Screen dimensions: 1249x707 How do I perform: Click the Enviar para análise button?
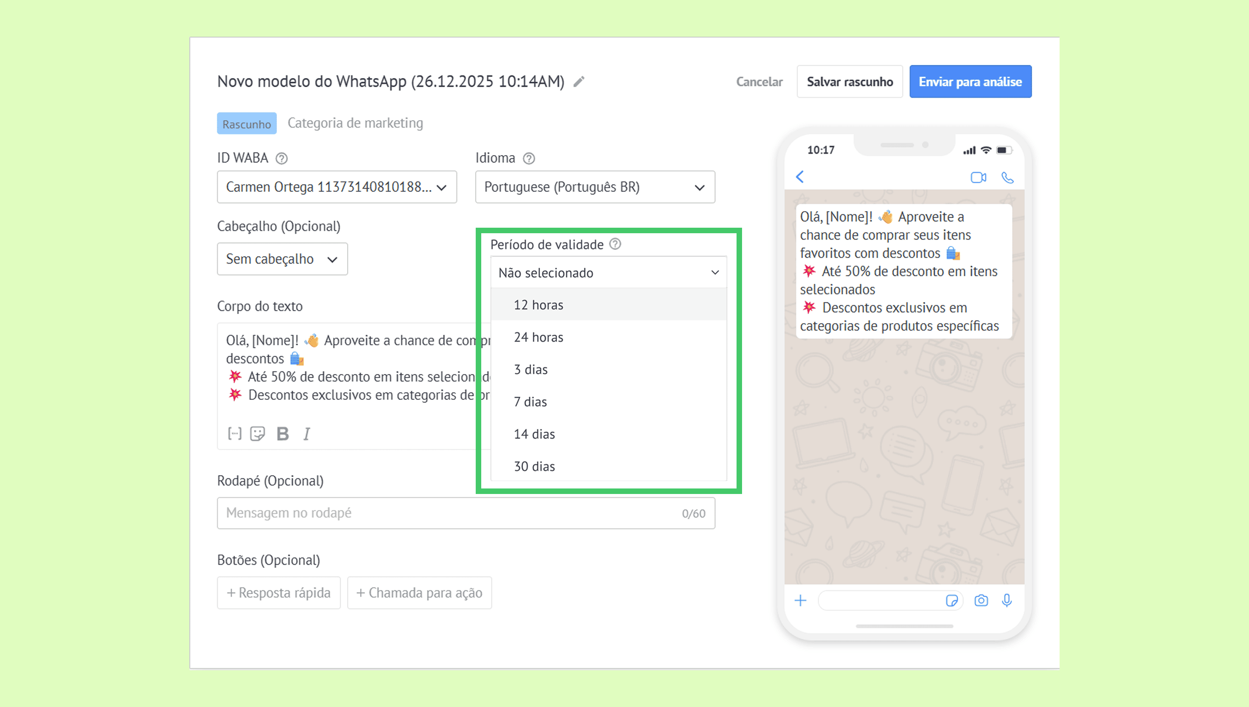[970, 82]
